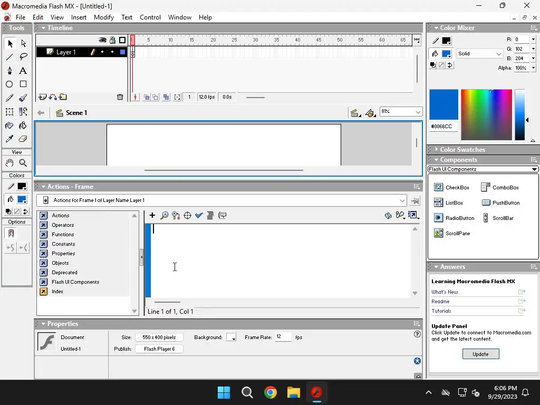Screen dimensions: 540x405
Task: Click the Auto Format icon in Actions
Action: (x=210, y=216)
